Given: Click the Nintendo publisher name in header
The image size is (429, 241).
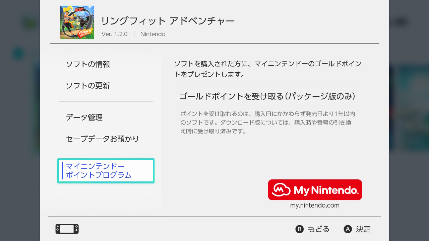Looking at the screenshot, I should [153, 34].
